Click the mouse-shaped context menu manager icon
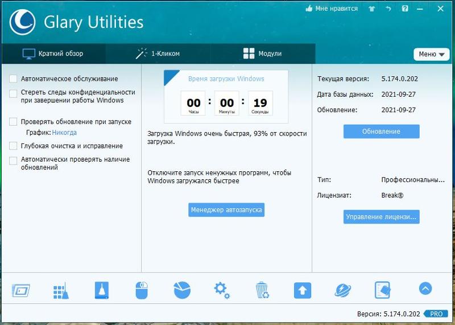The height and width of the screenshot is (325, 455). pos(142,290)
